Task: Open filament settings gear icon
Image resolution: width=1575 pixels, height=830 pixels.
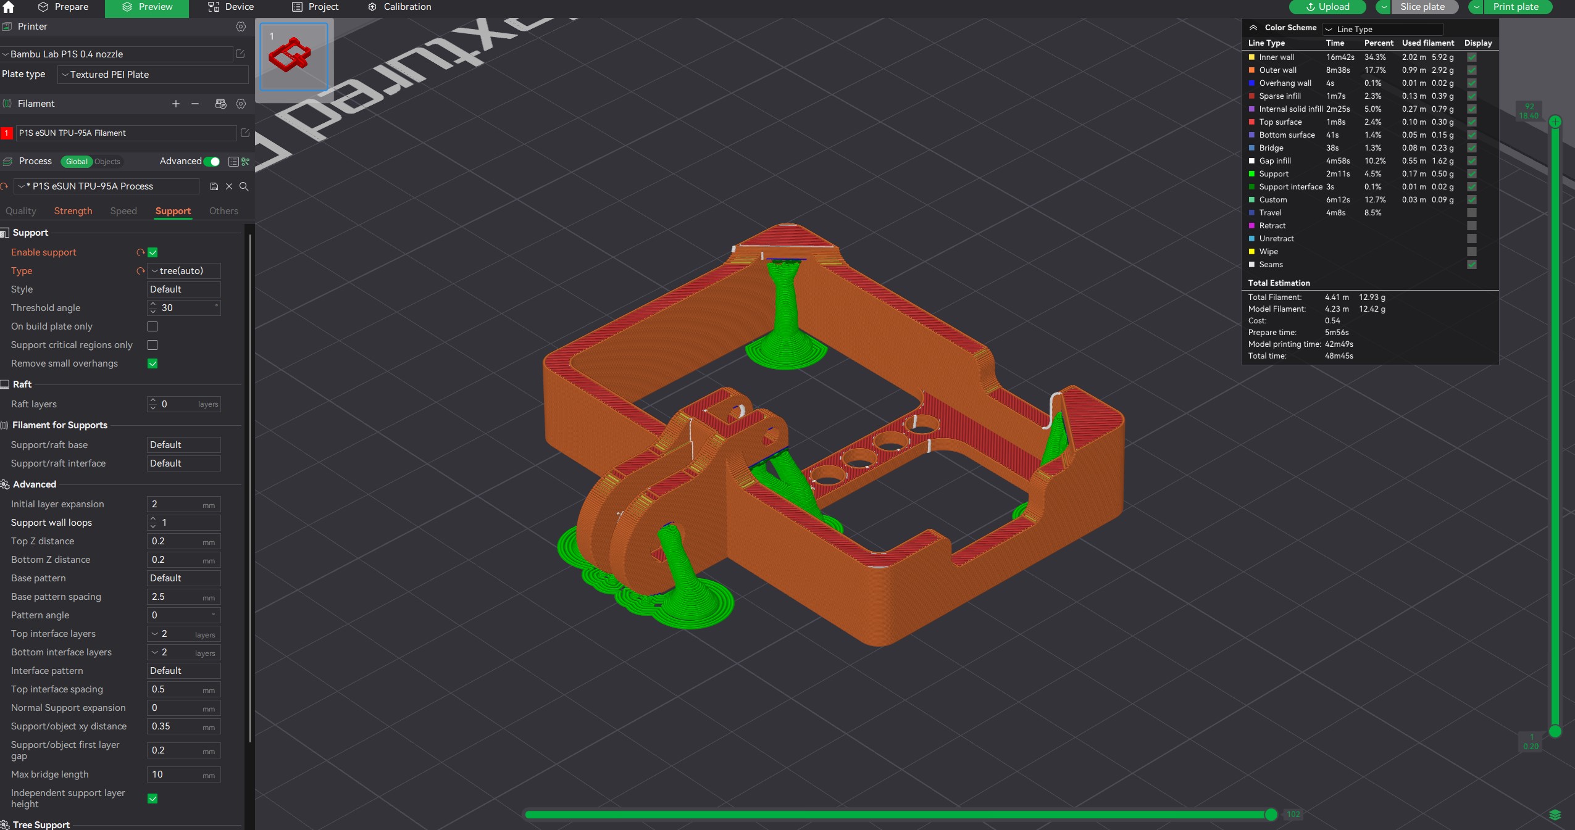Action: 241,104
